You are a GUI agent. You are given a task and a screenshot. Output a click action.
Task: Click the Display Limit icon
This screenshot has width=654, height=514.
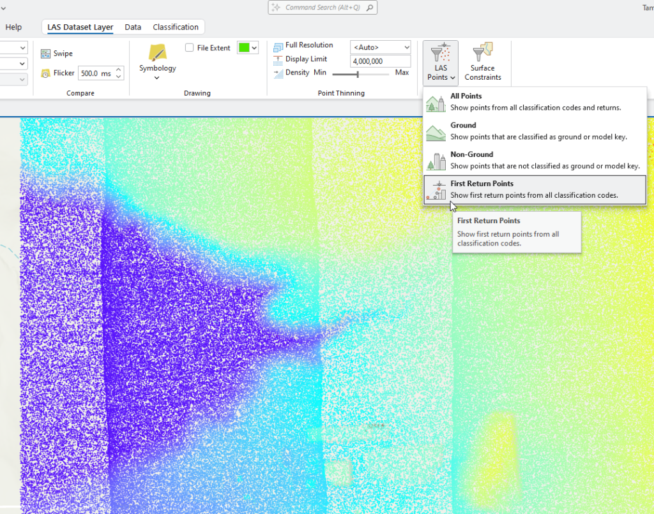(x=277, y=59)
